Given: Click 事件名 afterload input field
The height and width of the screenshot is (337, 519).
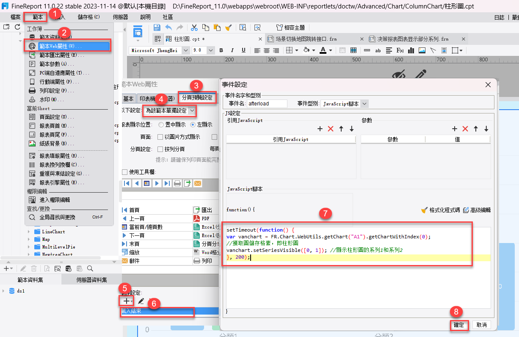Looking at the screenshot, I should [x=267, y=103].
